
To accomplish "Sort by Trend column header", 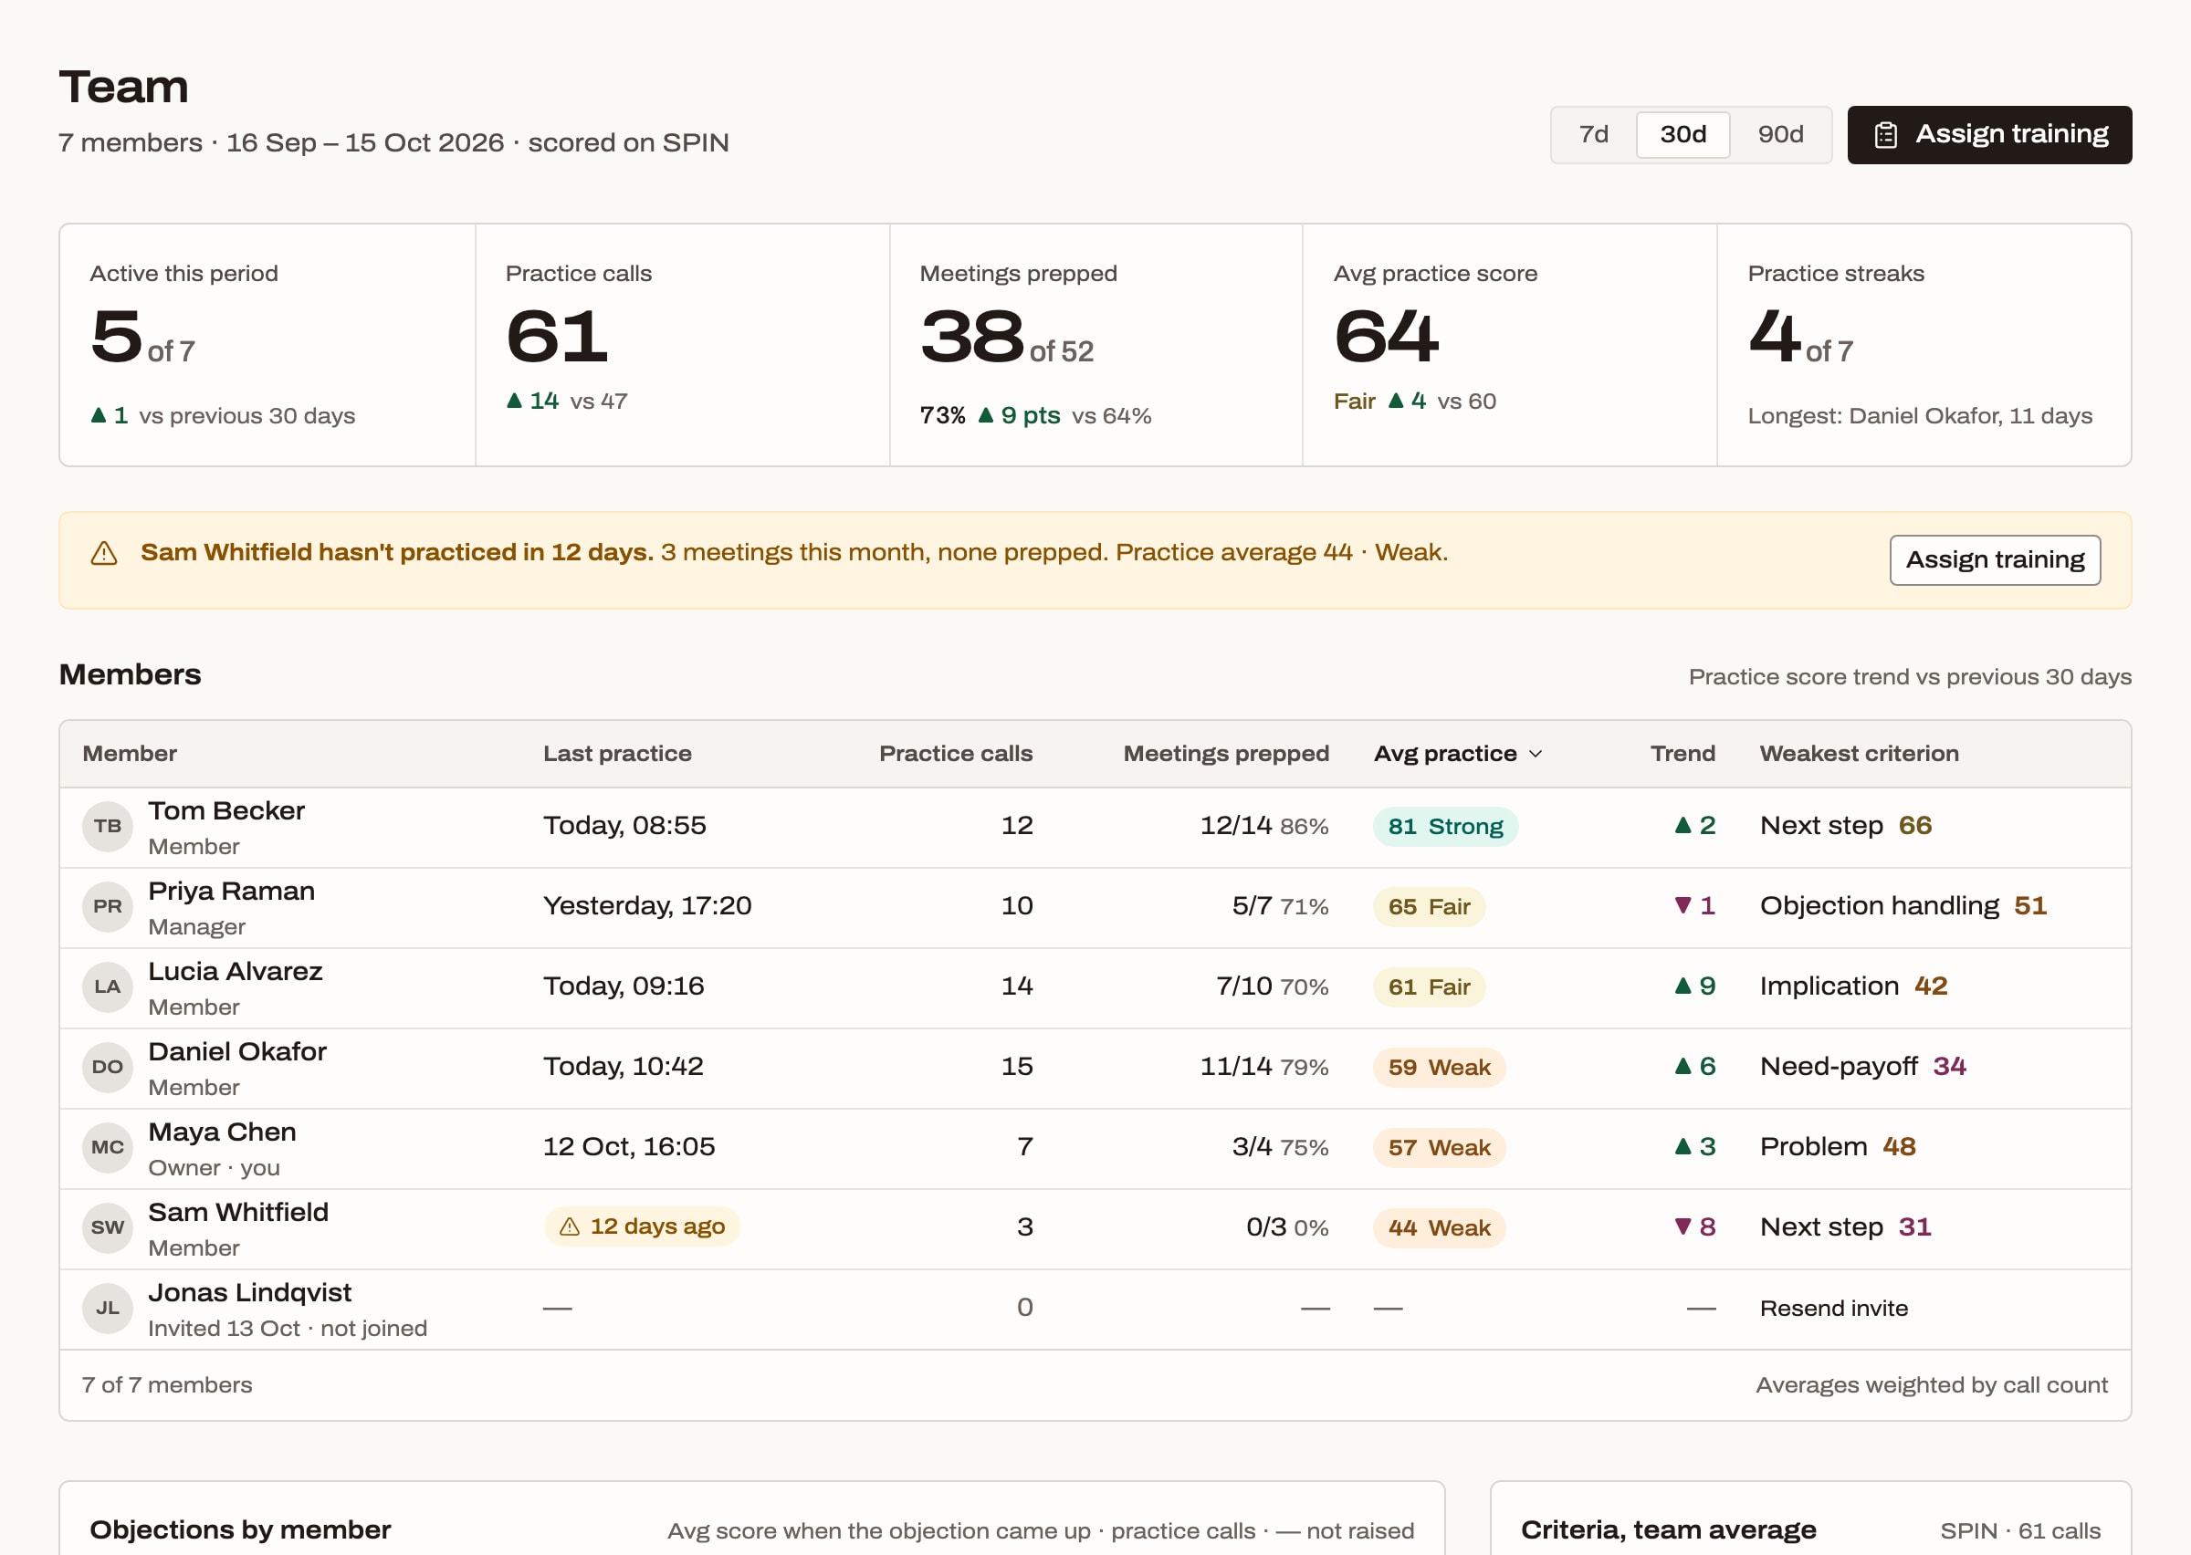I will 1683,755.
